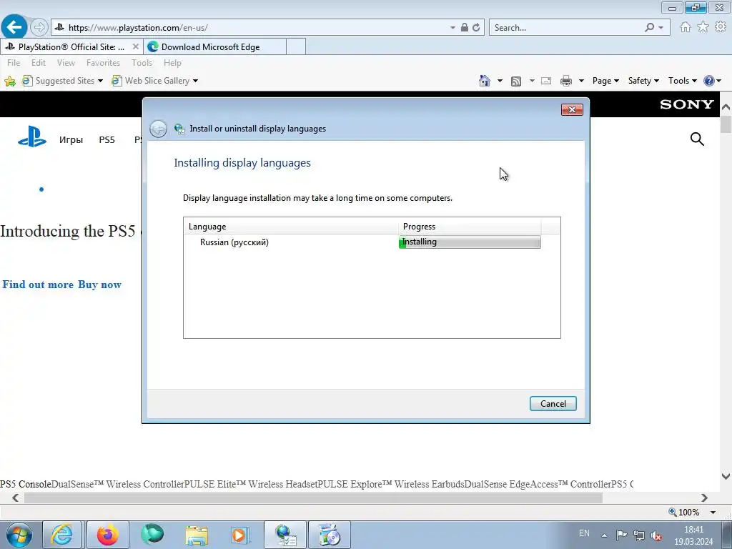Open Favorites star icon at top right
The width and height of the screenshot is (732, 549).
(x=703, y=27)
